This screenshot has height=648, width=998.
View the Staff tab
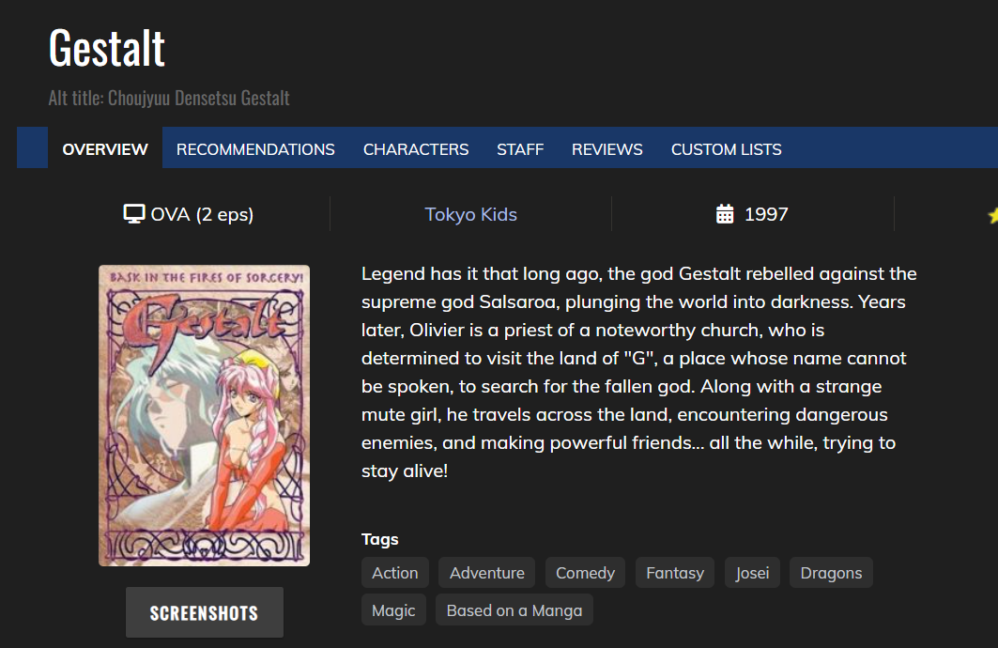[520, 149]
